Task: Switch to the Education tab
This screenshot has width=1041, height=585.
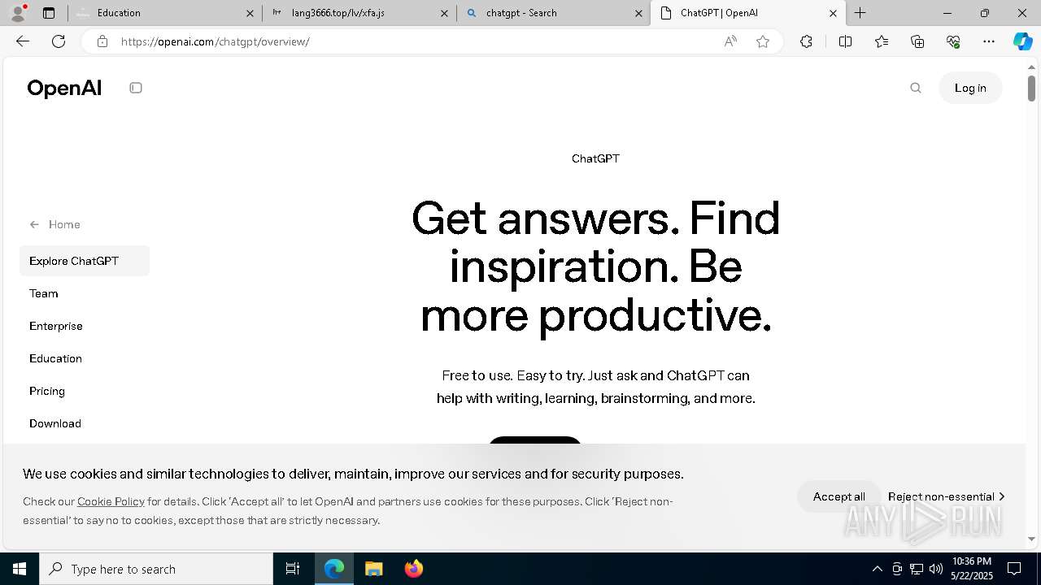Action: (164, 13)
